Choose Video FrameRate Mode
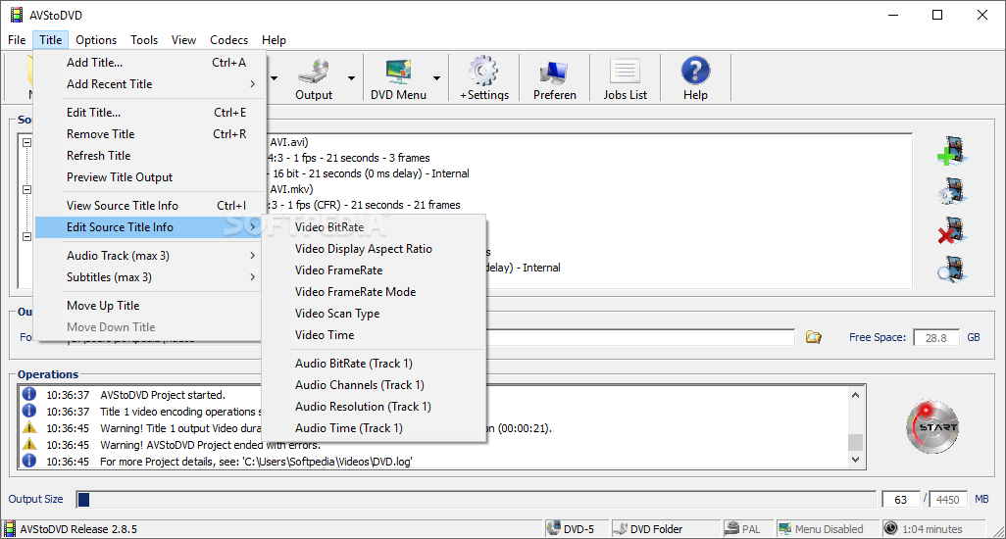Screen dimensions: 1006x539 click(374, 292)
